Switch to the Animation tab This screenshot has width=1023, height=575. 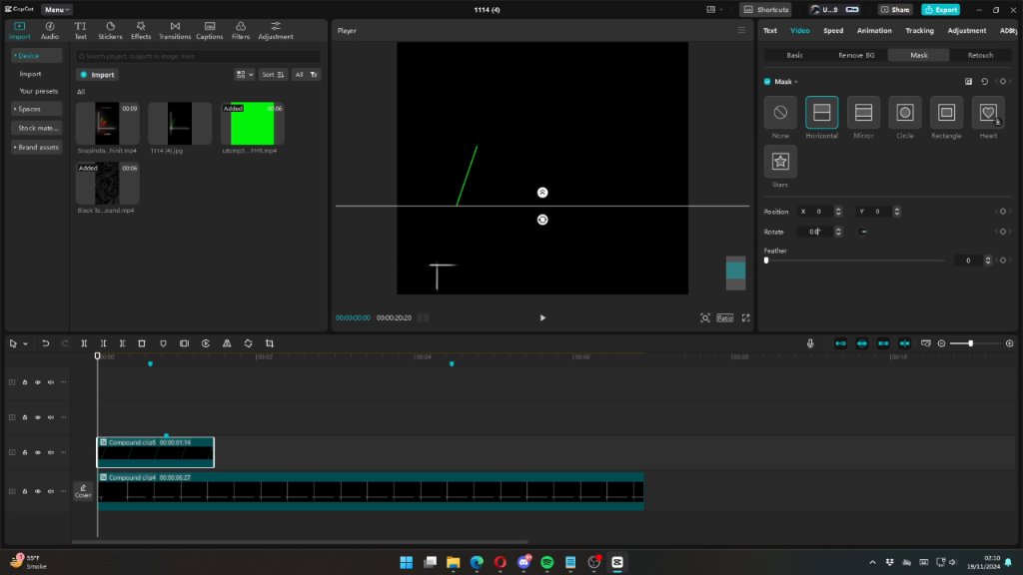pyautogui.click(x=873, y=31)
